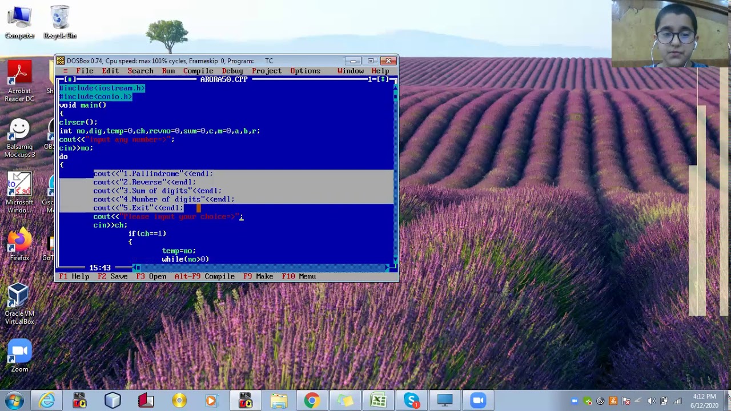Click F10 Menu in the status bar
The width and height of the screenshot is (731, 411).
(x=299, y=276)
